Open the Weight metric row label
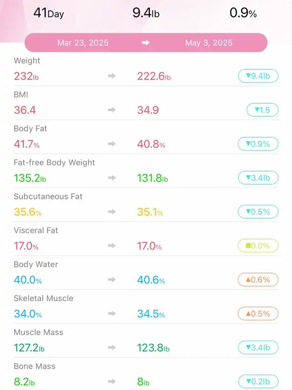 point(27,61)
